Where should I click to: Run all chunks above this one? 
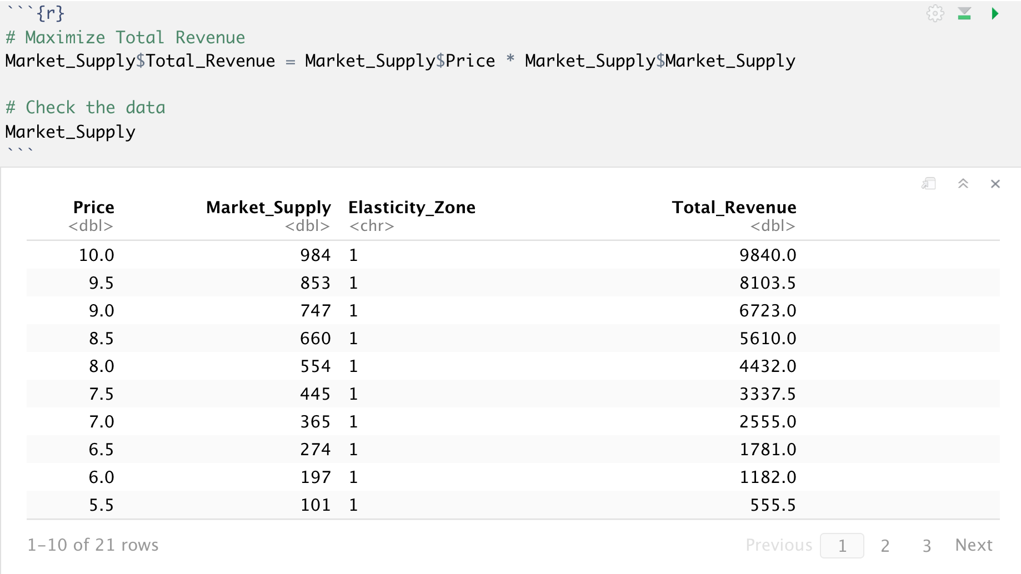click(964, 13)
